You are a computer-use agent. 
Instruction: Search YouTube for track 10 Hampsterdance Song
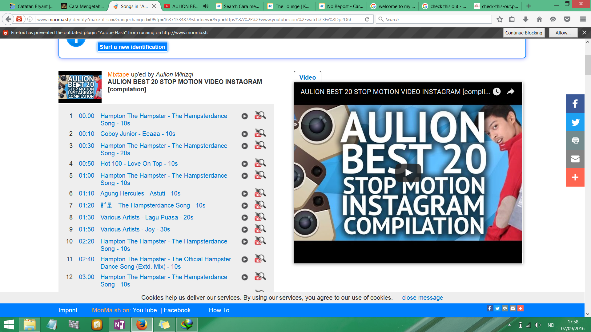(x=260, y=241)
